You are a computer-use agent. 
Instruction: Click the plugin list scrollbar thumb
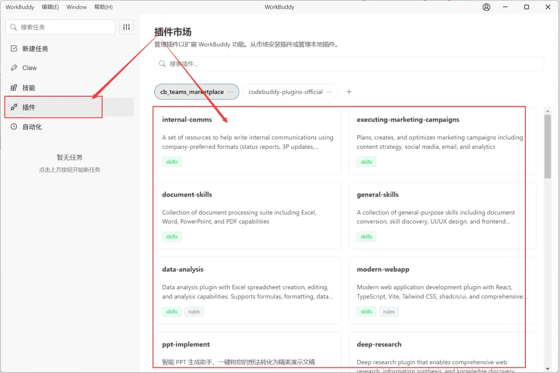click(x=548, y=146)
